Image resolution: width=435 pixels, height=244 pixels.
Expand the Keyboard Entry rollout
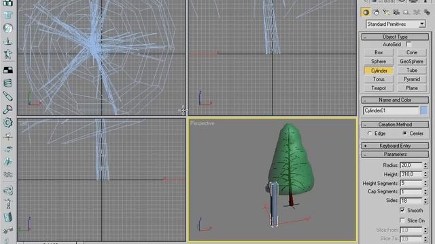pyautogui.click(x=395, y=146)
